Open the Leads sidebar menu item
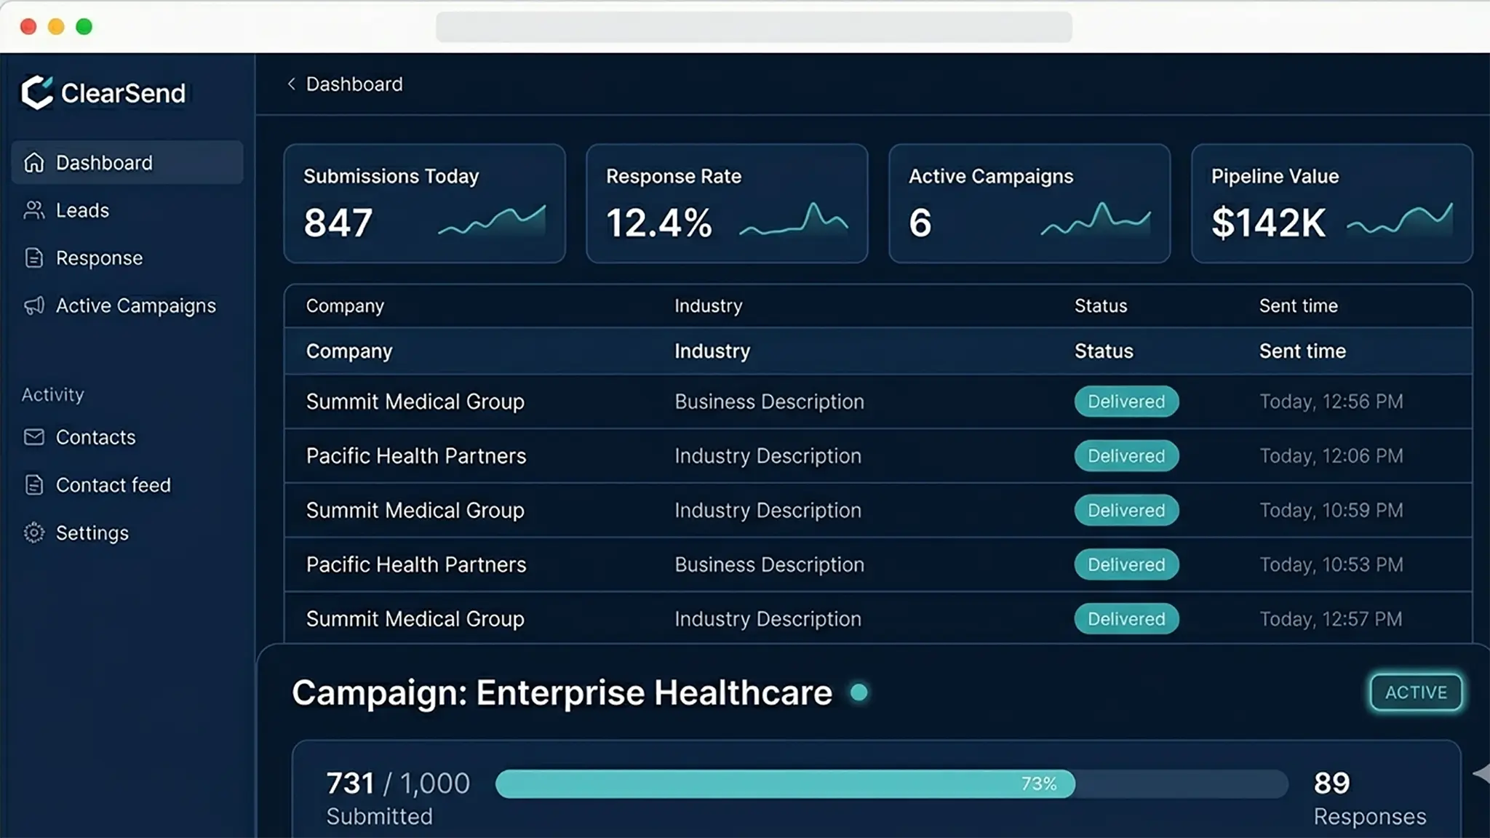1490x838 pixels. coord(127,210)
